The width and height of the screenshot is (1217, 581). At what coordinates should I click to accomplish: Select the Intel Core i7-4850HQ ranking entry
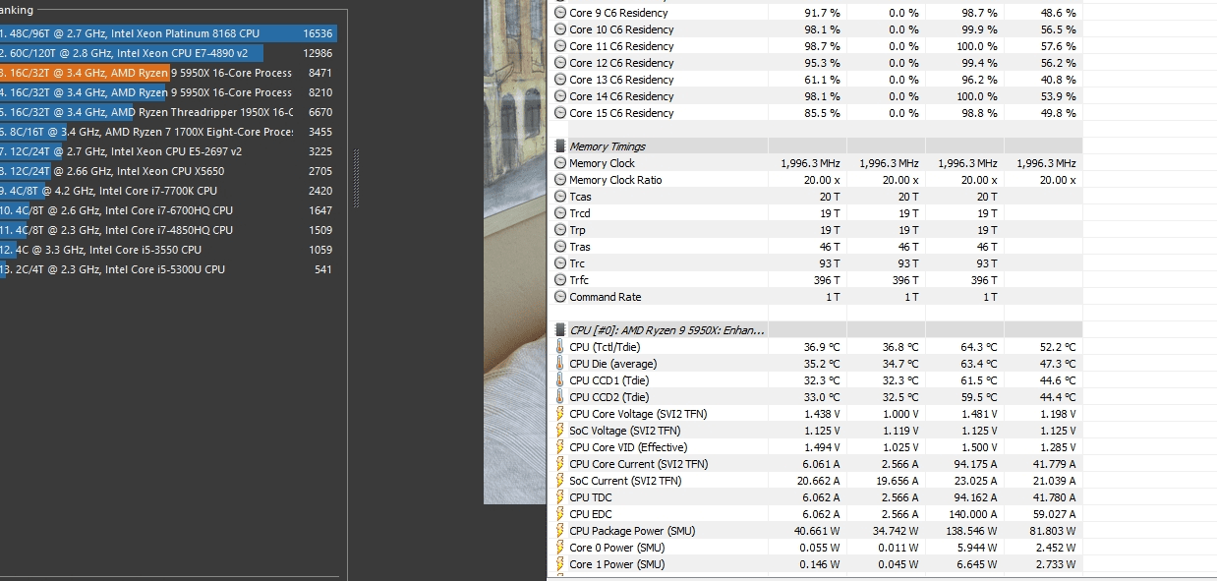168,230
